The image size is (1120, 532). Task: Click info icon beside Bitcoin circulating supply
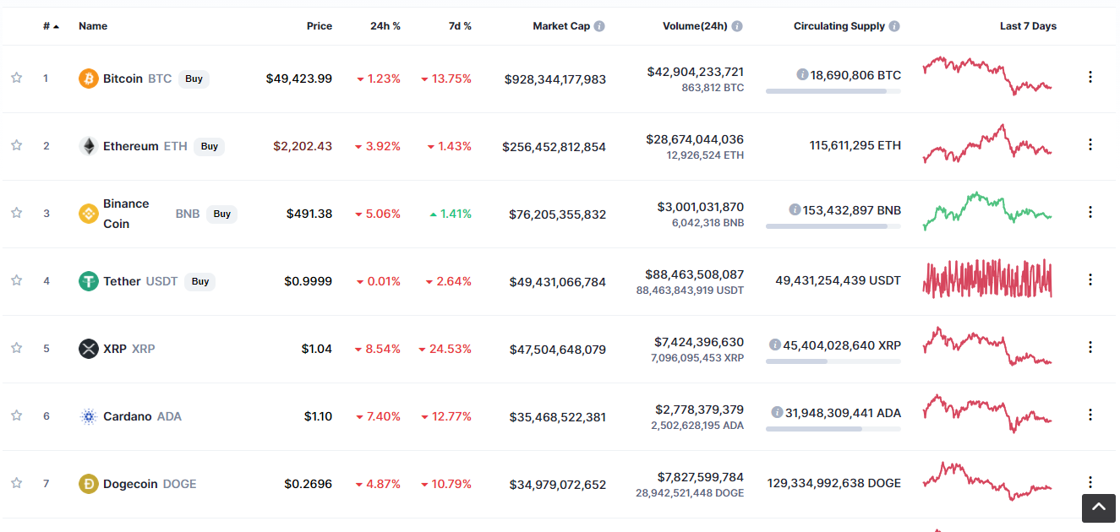pos(802,74)
